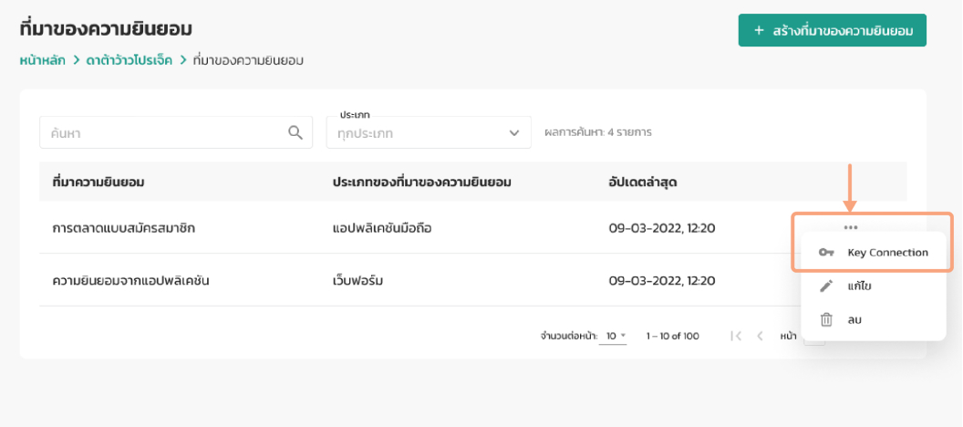Go to previous page using the chevron
Image resolution: width=963 pixels, height=427 pixels.
pos(760,336)
